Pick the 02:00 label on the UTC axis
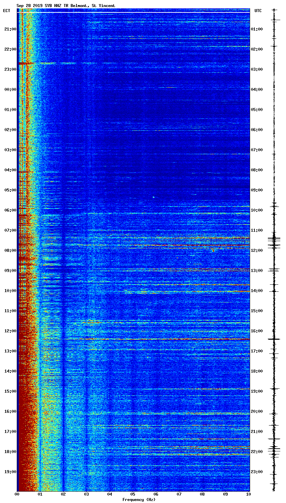 [x=257, y=49]
